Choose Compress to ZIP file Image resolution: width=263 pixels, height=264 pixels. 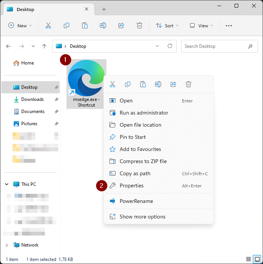point(158,161)
